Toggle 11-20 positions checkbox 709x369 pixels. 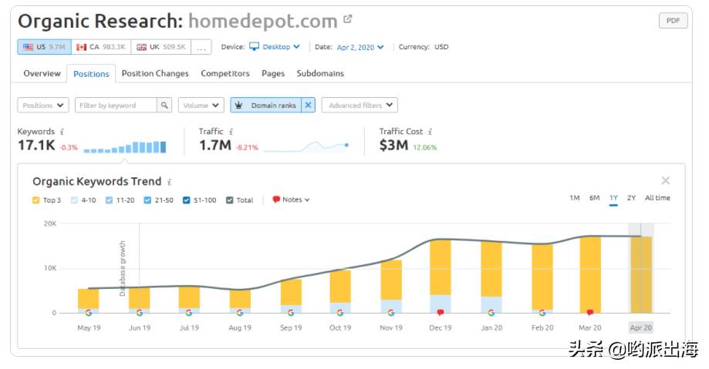coord(109,200)
